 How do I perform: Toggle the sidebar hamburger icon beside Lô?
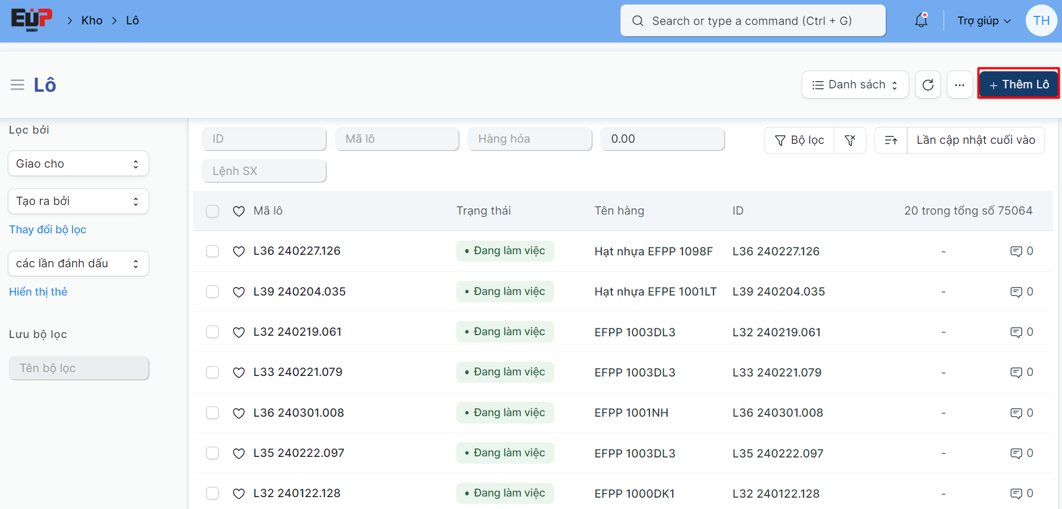[x=18, y=85]
